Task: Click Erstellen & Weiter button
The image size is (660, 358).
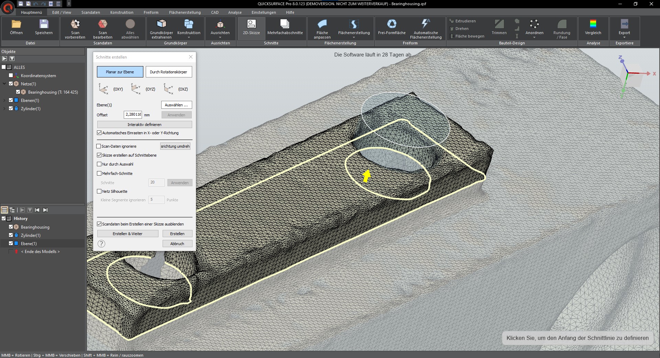Action: pos(128,234)
